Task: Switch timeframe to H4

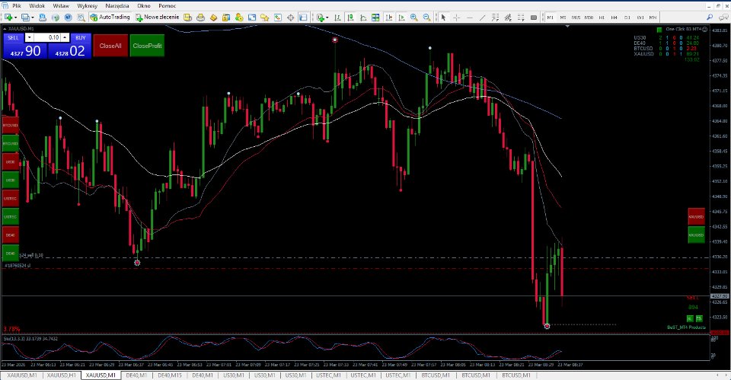Action: click(x=614, y=18)
